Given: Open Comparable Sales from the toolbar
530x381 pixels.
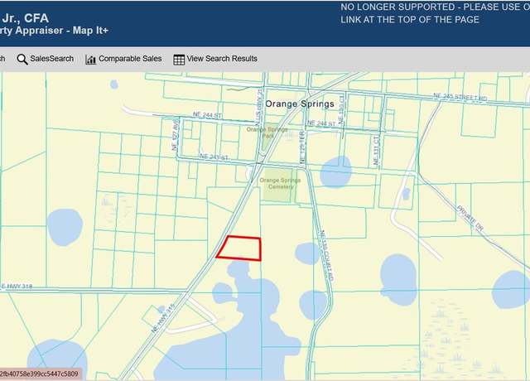Looking at the screenshot, I should (x=123, y=59).
